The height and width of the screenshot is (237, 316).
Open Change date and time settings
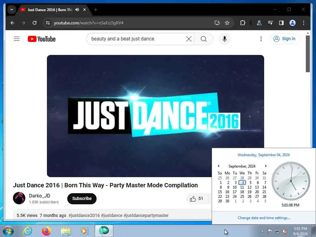[x=264, y=218]
